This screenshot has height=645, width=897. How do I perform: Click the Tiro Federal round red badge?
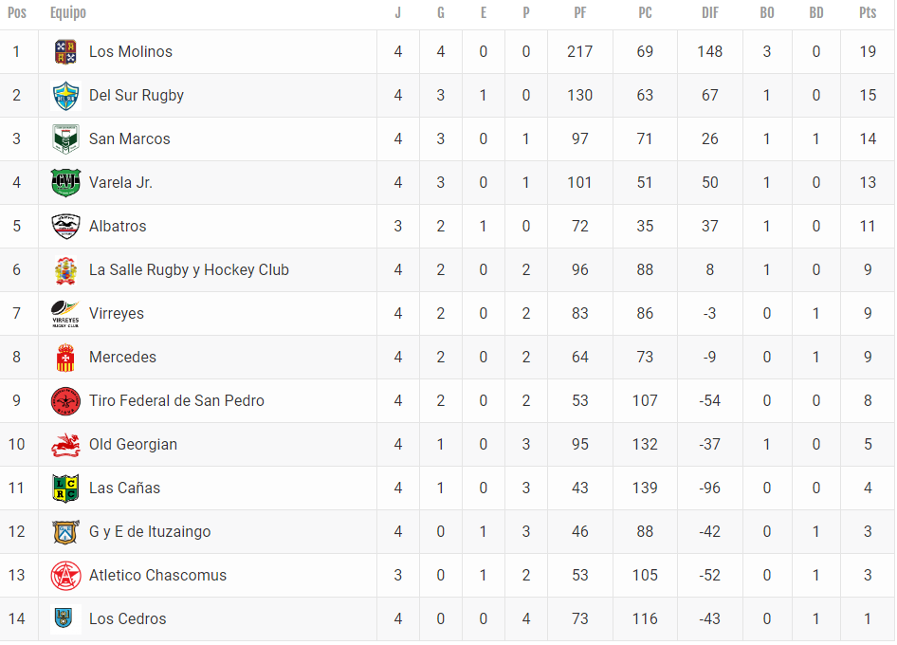click(x=65, y=400)
